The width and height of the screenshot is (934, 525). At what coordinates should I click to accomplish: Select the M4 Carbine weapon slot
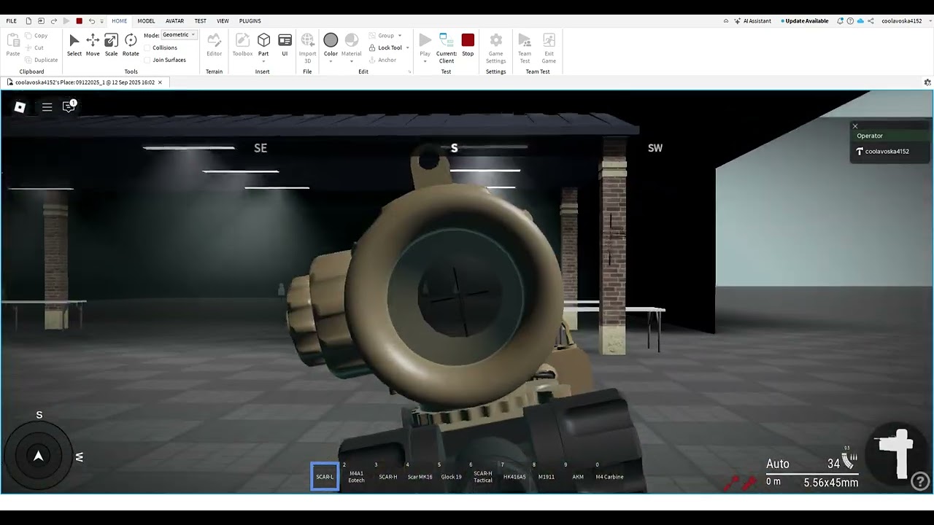609,476
